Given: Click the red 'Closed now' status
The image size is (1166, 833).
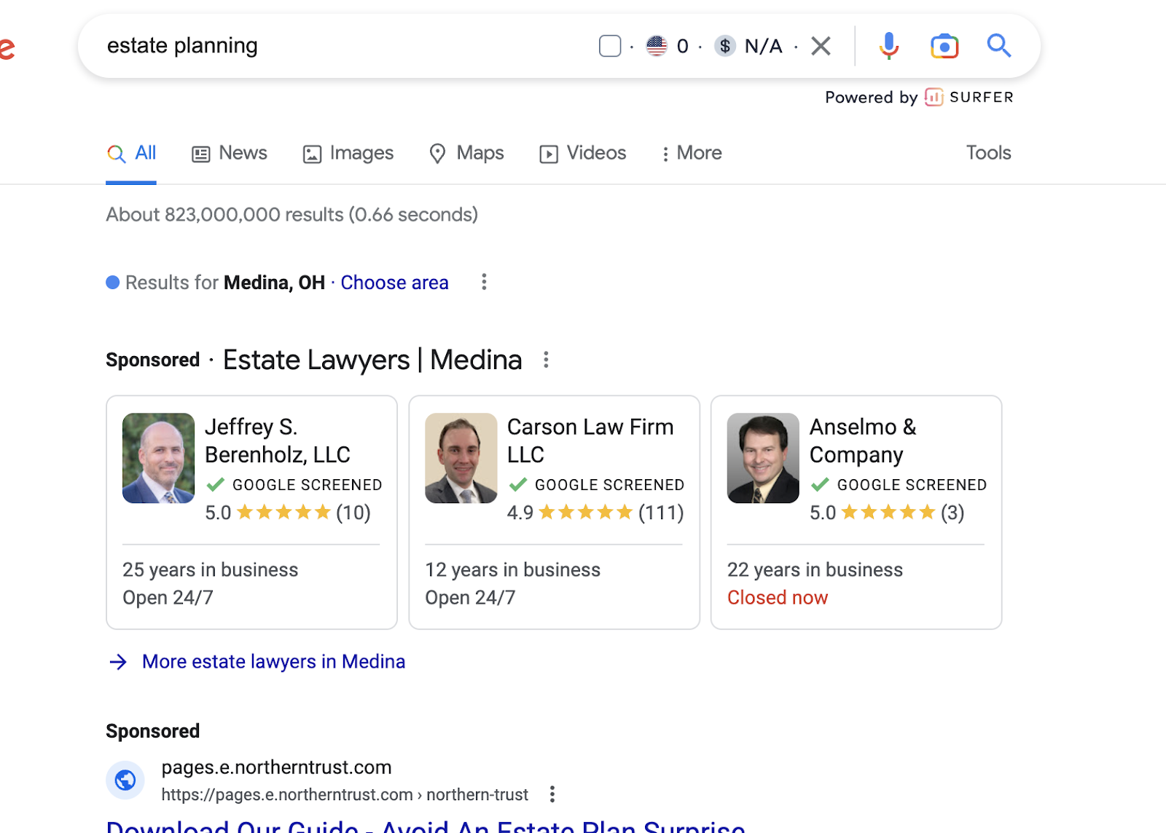Looking at the screenshot, I should pos(778,598).
